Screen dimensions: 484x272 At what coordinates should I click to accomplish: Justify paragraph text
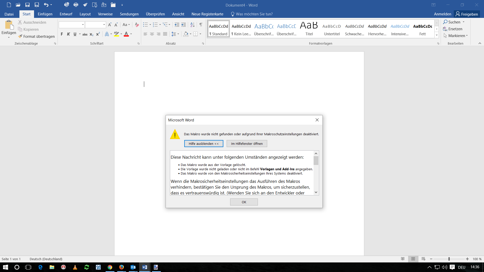165,34
